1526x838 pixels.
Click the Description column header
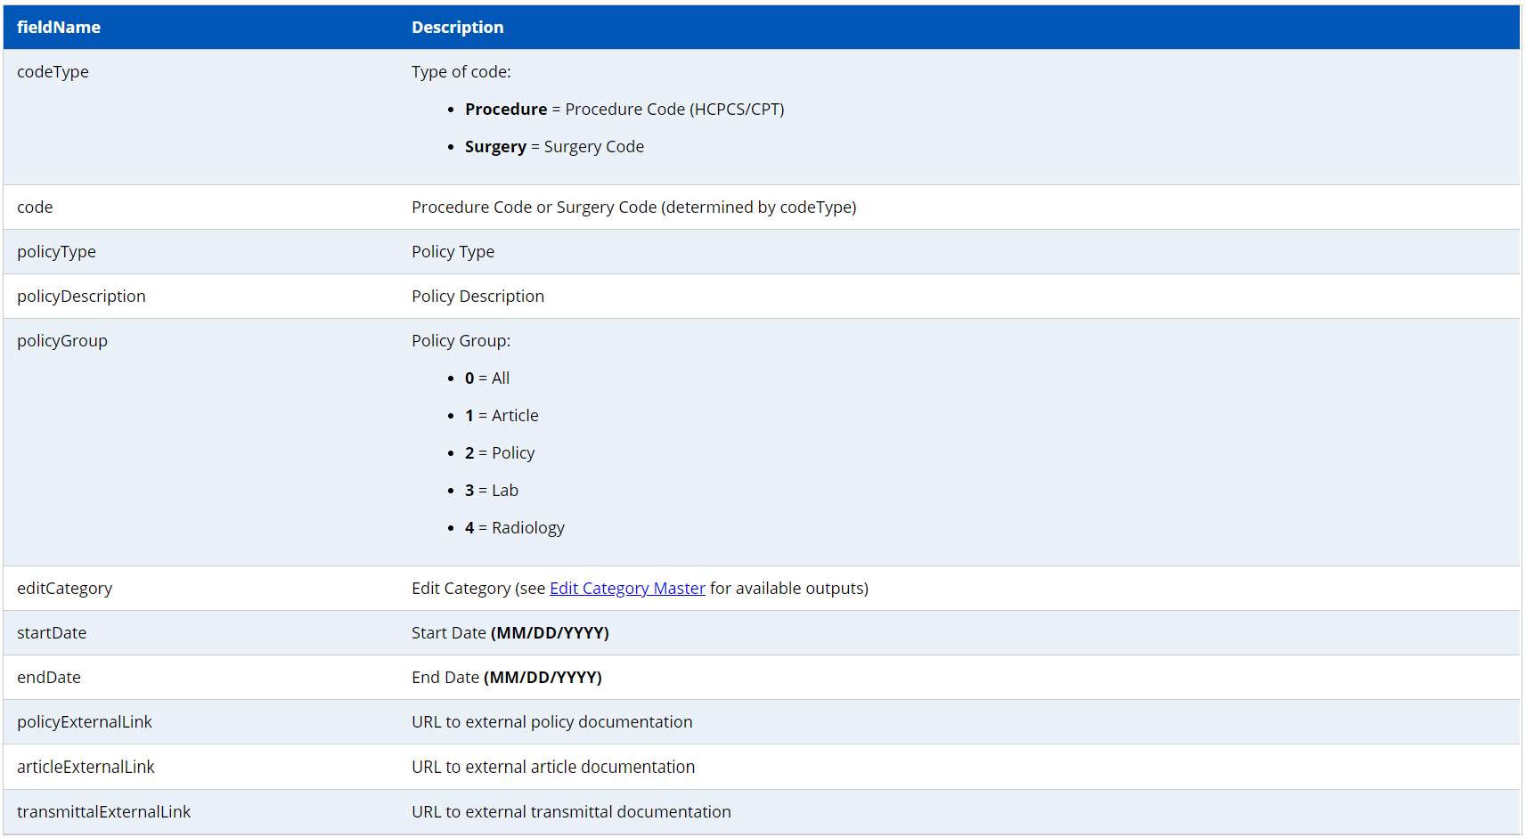(x=457, y=28)
